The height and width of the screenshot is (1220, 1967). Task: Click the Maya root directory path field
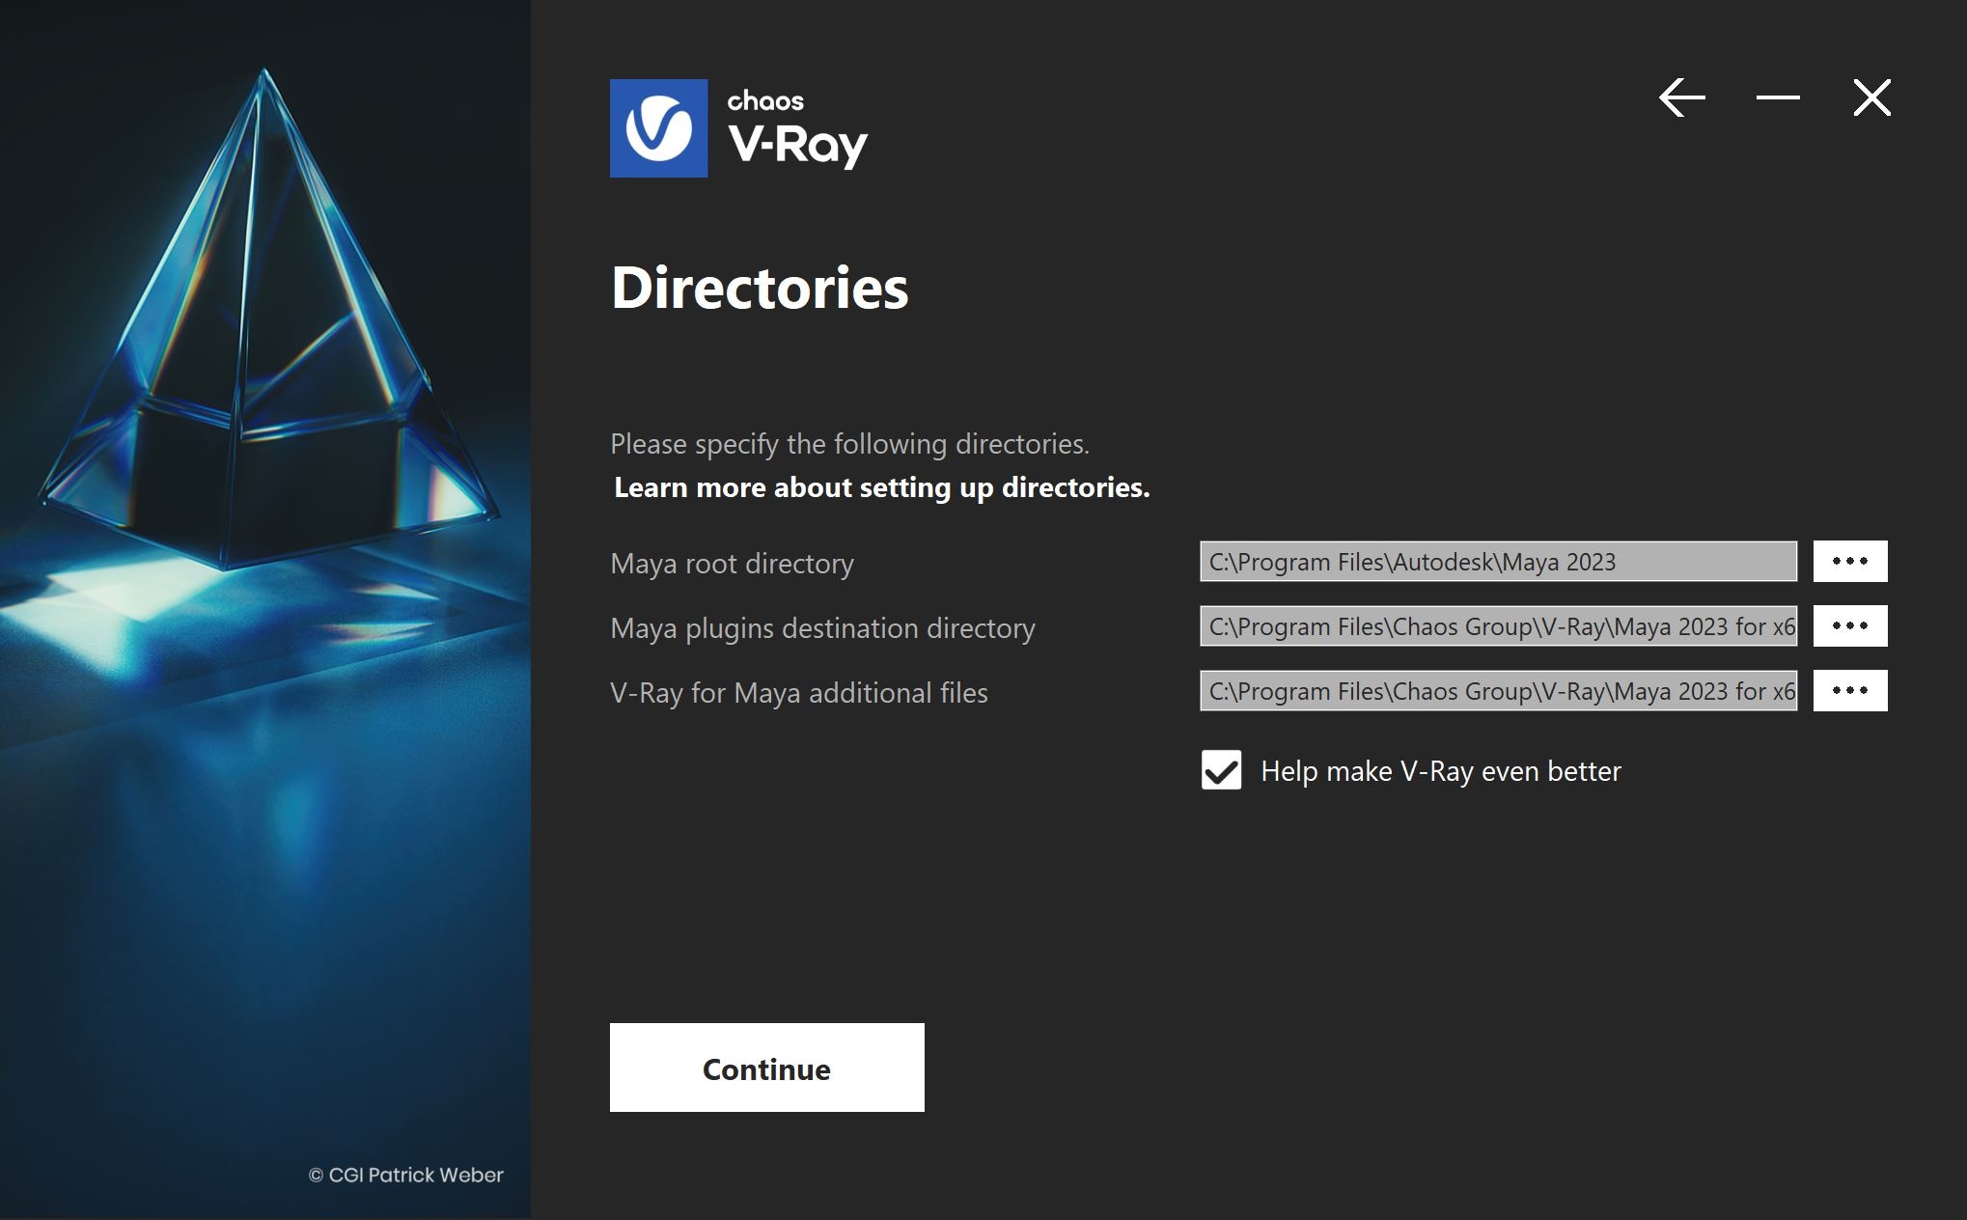click(x=1498, y=562)
